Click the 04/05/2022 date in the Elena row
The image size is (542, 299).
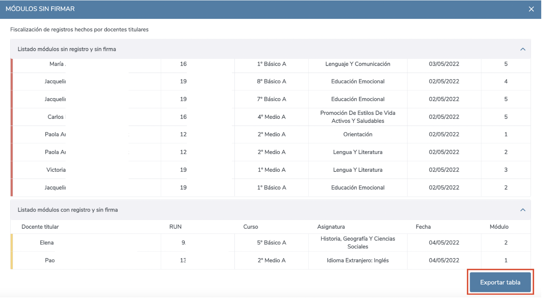pyautogui.click(x=444, y=242)
